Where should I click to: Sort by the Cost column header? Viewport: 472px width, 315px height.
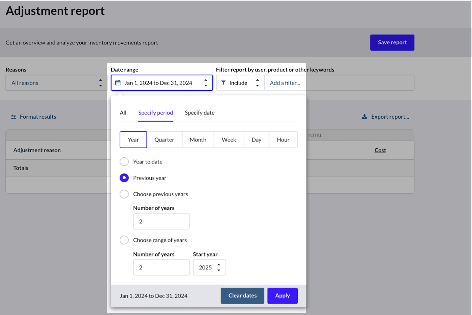380,150
